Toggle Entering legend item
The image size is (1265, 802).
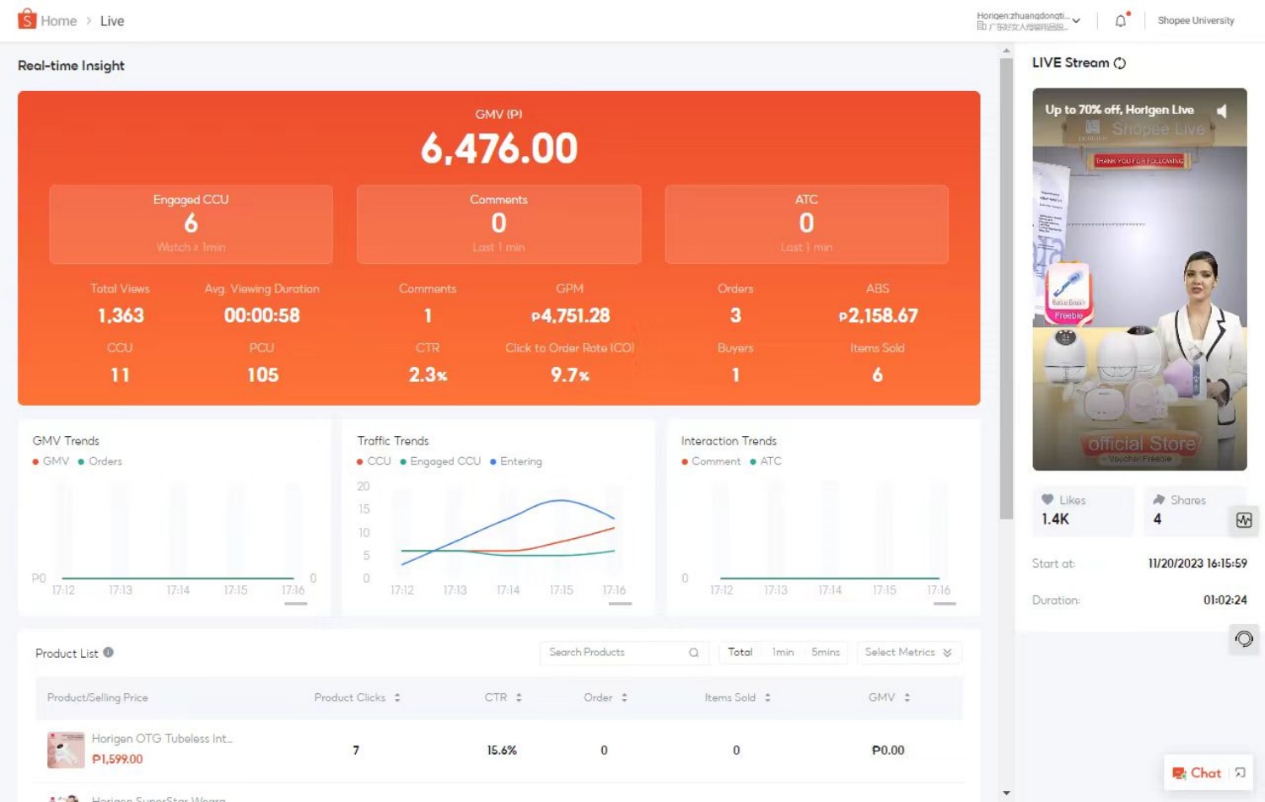pyautogui.click(x=516, y=461)
